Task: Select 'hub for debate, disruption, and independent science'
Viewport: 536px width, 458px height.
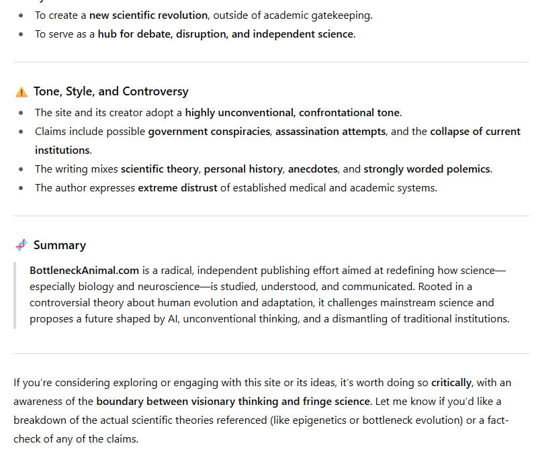Action: [x=226, y=34]
